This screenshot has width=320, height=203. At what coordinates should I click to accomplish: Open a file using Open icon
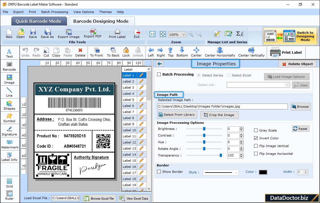(x=21, y=34)
